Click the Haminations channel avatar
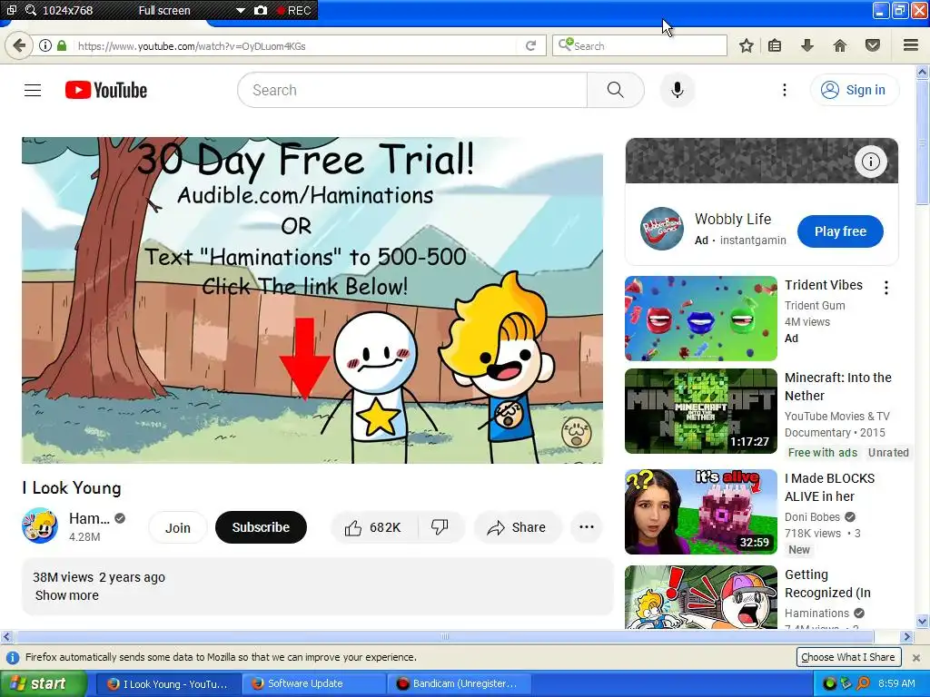The width and height of the screenshot is (930, 697). tap(40, 525)
